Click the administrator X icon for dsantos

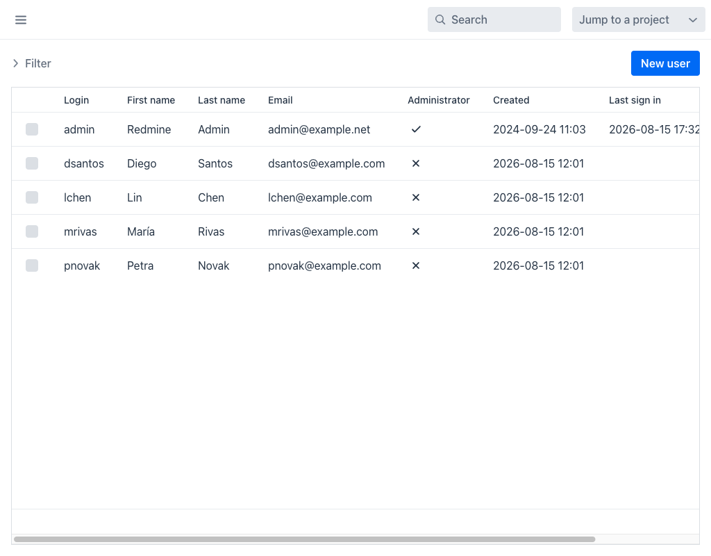click(415, 163)
